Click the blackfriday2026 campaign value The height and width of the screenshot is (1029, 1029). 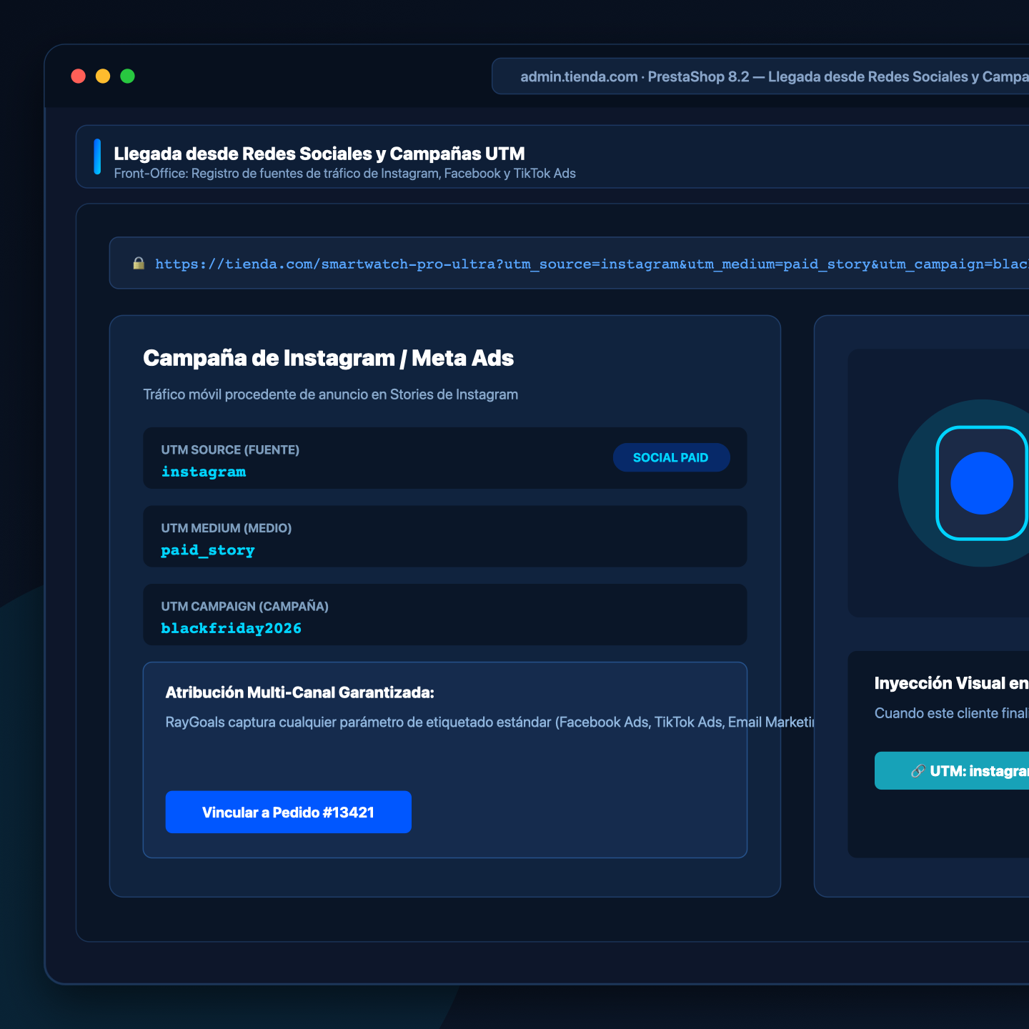click(x=232, y=628)
